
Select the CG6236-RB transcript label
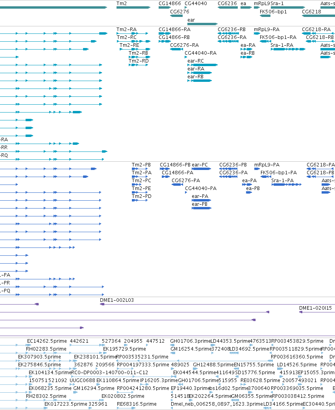(x=232, y=29)
